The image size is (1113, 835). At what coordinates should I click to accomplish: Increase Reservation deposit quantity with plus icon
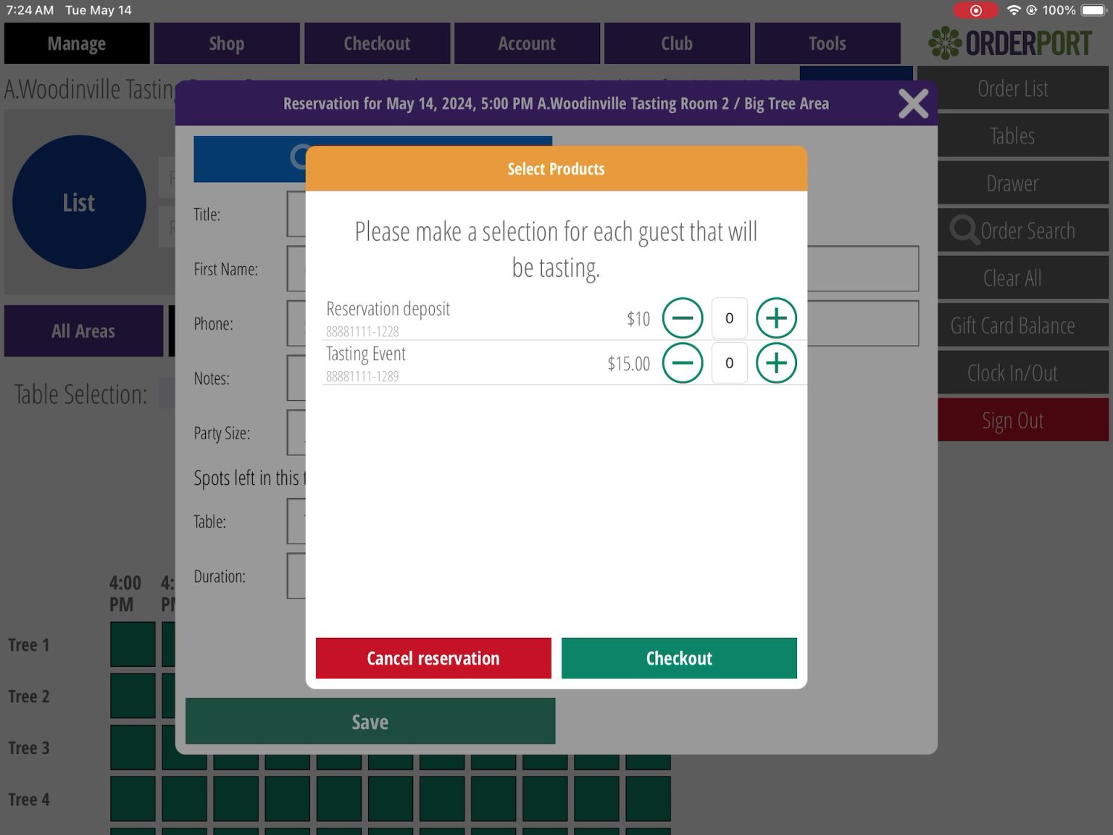pos(776,317)
